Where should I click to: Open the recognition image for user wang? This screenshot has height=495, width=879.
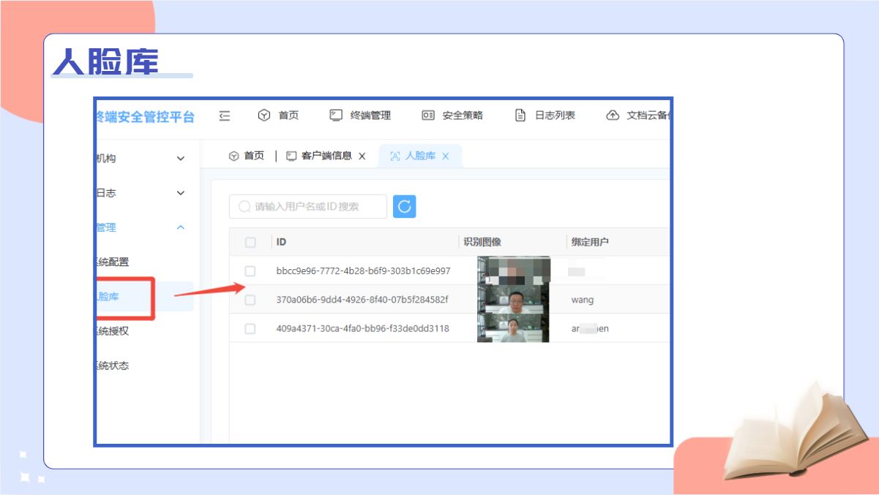coord(513,300)
